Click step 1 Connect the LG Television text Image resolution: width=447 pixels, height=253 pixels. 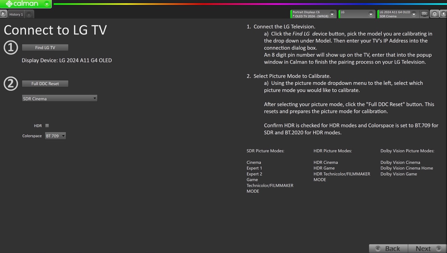(x=281, y=27)
